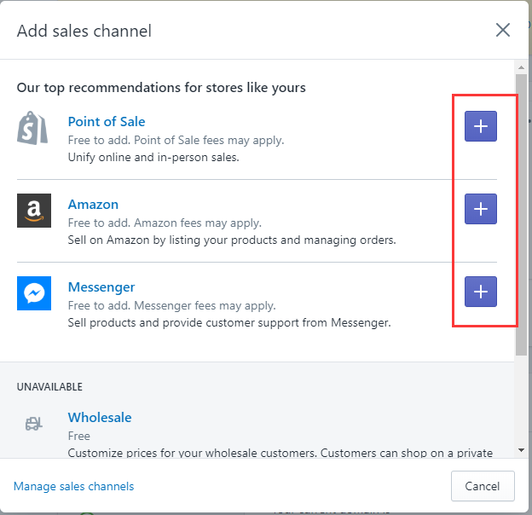This screenshot has width=532, height=515.
Task: Add the Point of Sale channel with plus button
Action: pos(481,126)
